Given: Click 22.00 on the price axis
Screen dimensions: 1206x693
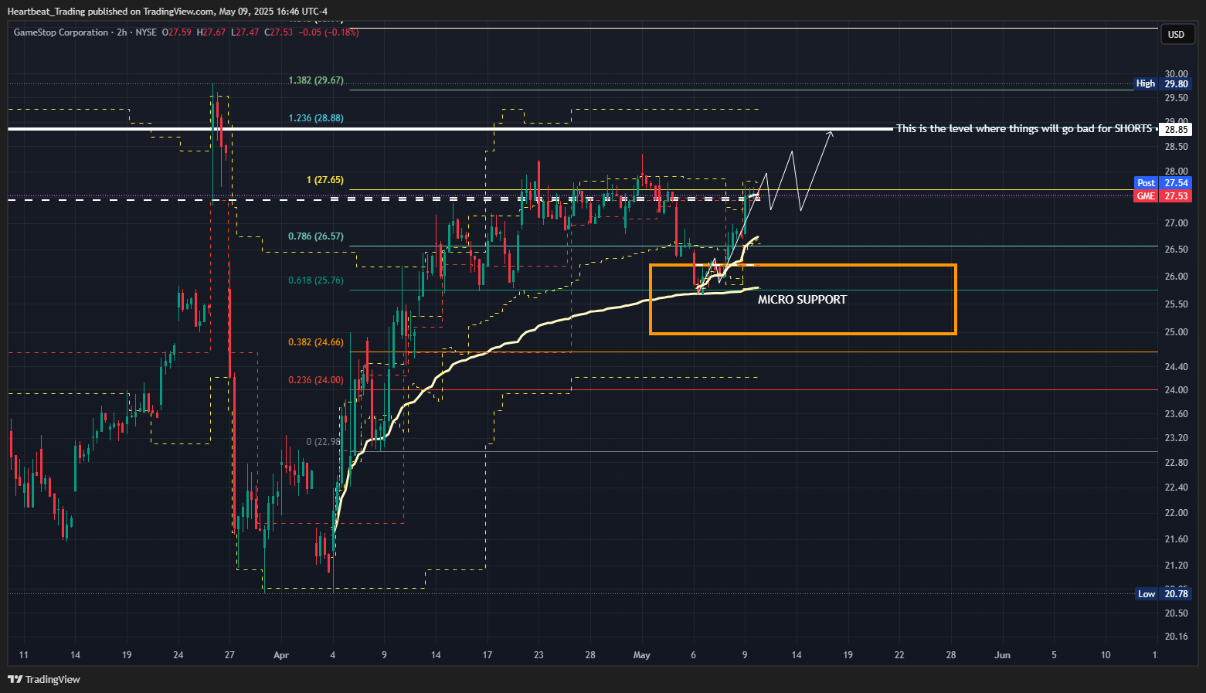Looking at the screenshot, I should coord(1176,513).
